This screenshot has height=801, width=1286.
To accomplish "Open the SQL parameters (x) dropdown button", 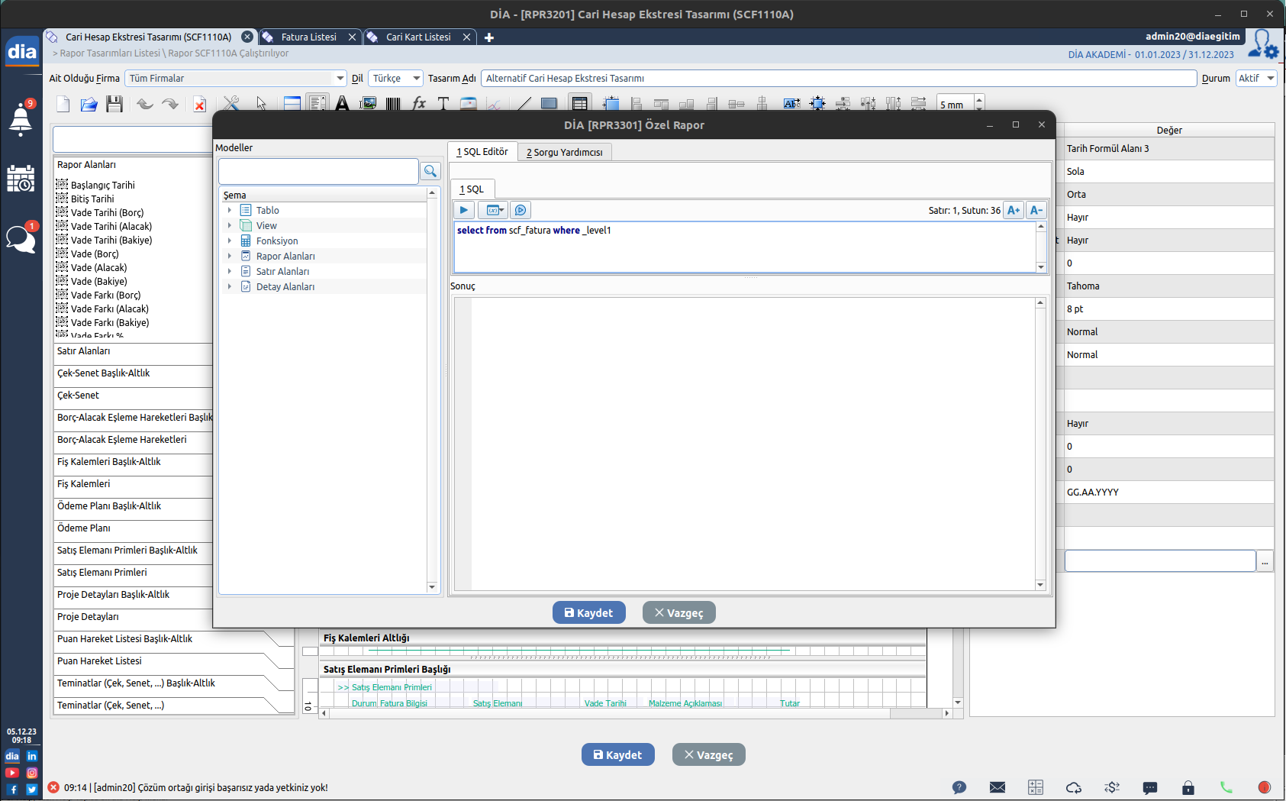I will tap(495, 210).
